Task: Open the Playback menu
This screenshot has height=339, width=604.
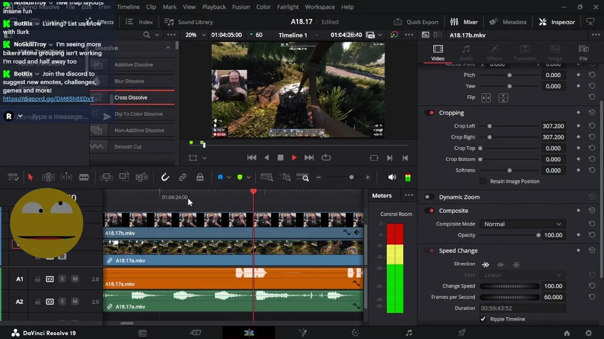Action: coord(214,7)
